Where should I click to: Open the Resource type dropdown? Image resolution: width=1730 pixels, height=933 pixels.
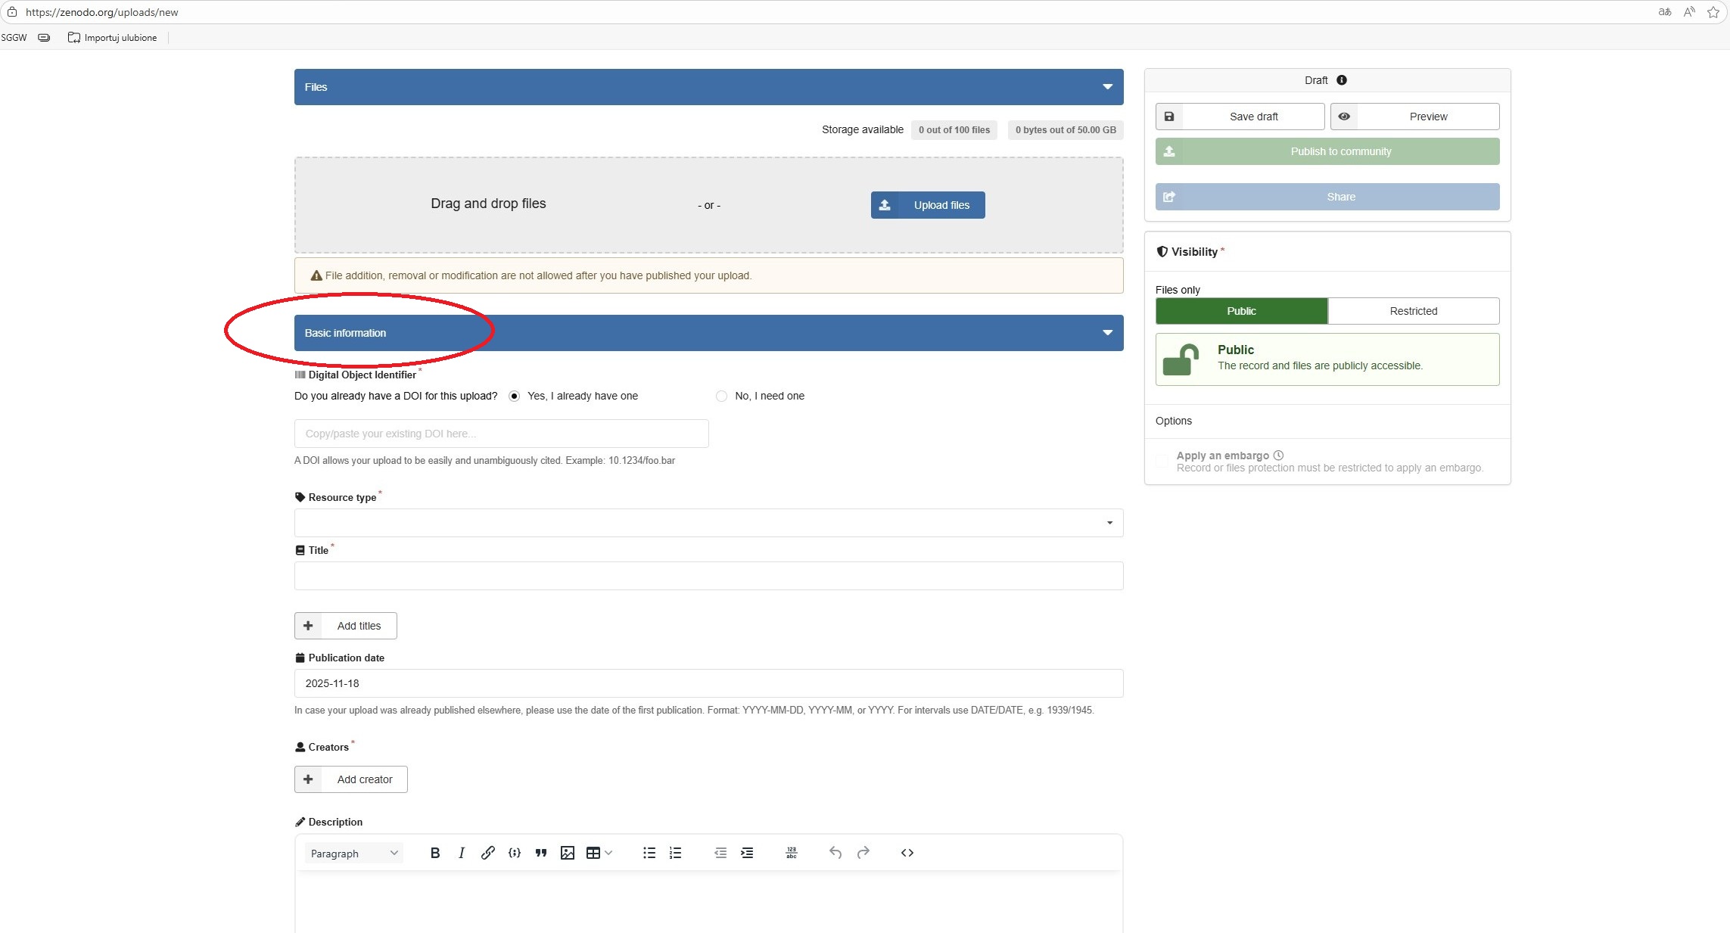tap(708, 523)
